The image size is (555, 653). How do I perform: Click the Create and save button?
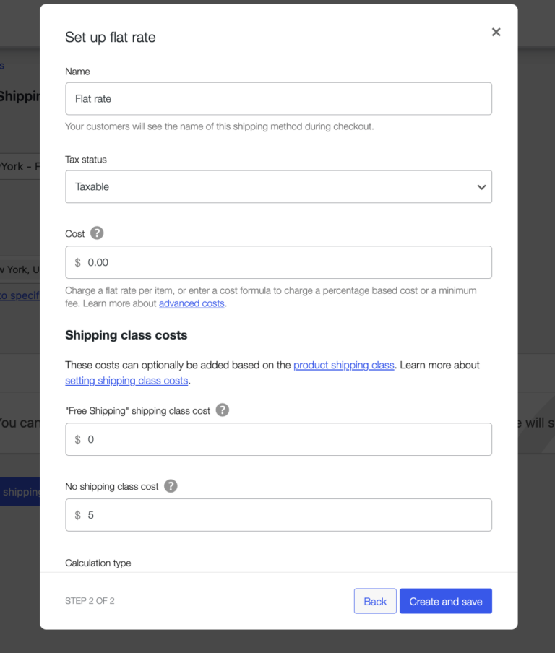[x=445, y=600]
